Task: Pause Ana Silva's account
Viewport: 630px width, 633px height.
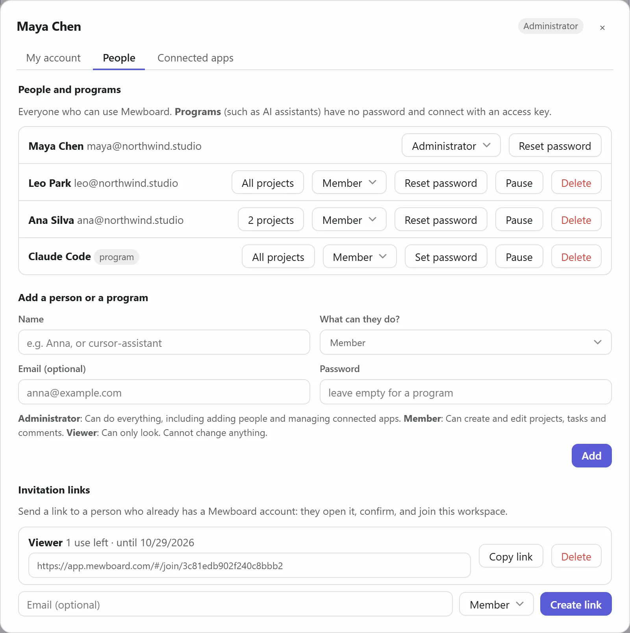Action: (519, 220)
